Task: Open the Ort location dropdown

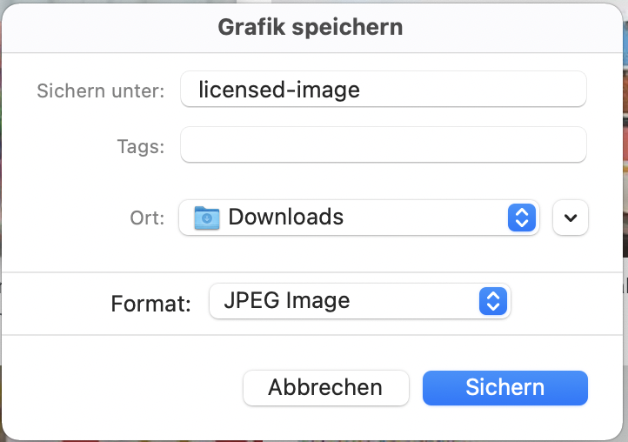Action: [358, 218]
